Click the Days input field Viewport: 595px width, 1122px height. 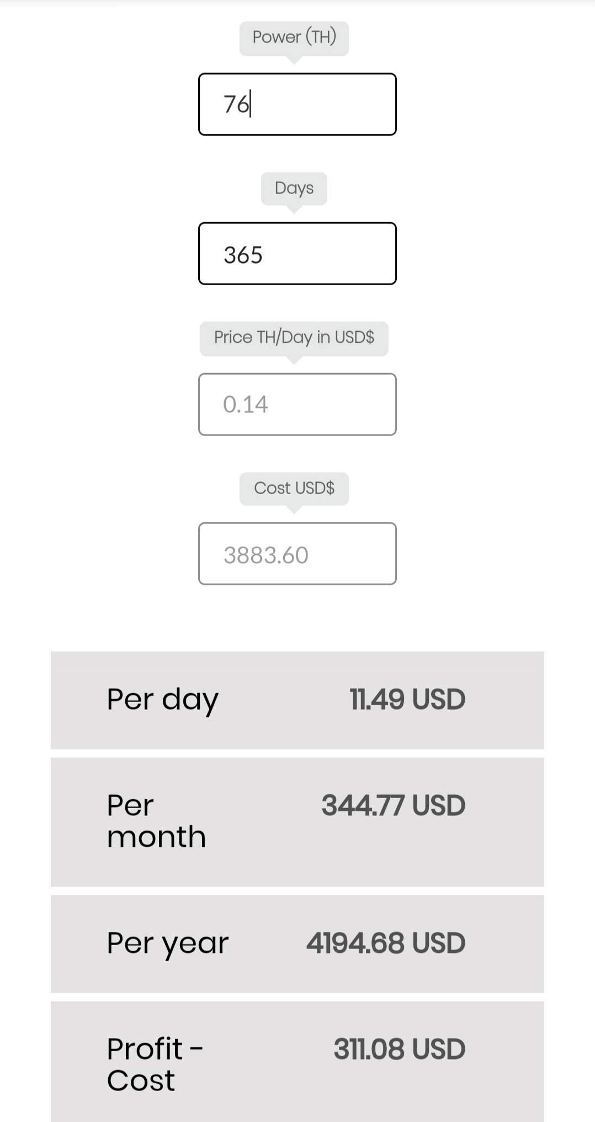click(297, 254)
